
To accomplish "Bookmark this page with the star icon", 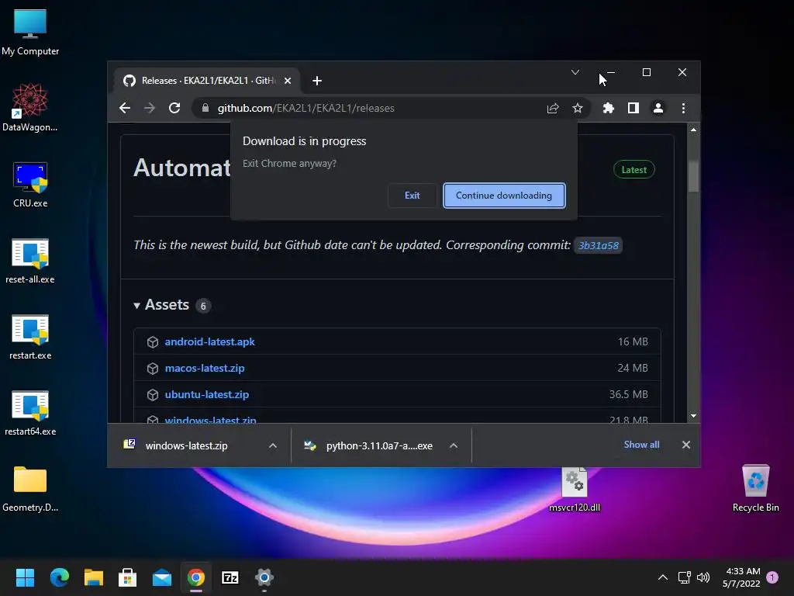I will point(577,108).
